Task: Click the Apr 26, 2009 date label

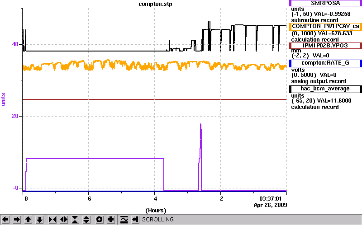Action: click(270, 205)
